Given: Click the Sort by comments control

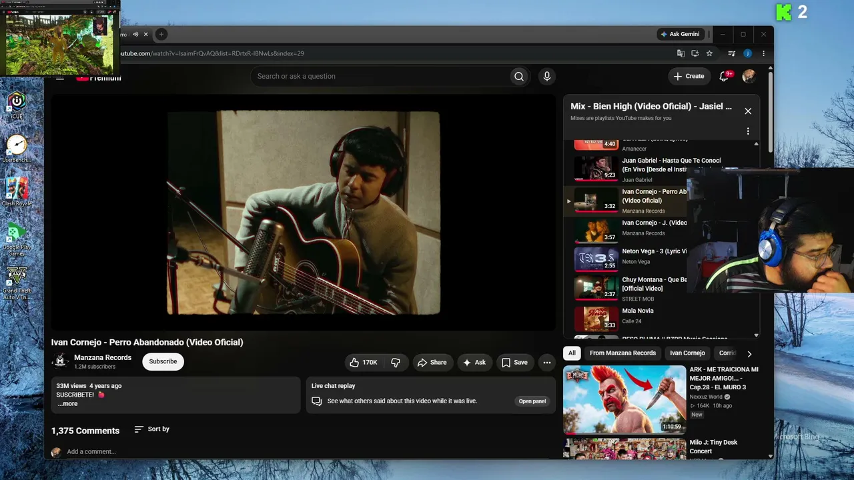Looking at the screenshot, I should 151,429.
